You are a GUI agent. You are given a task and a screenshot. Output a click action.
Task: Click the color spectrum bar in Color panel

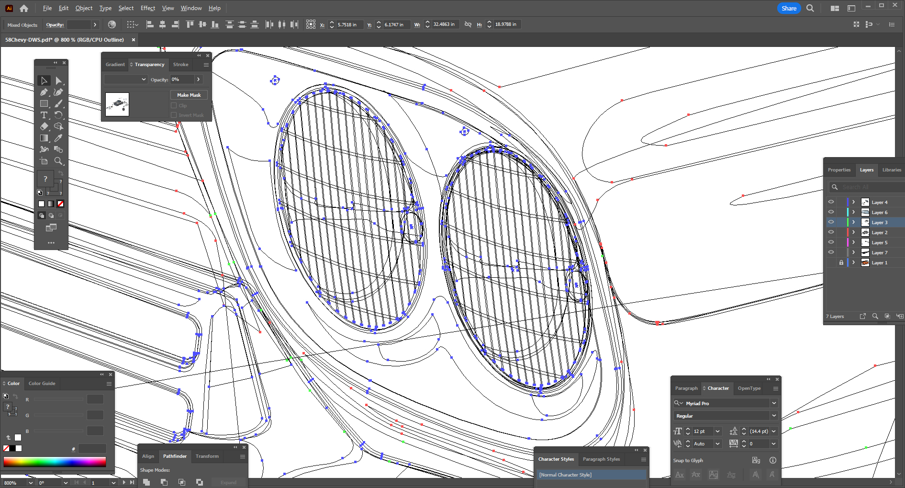tap(55, 462)
